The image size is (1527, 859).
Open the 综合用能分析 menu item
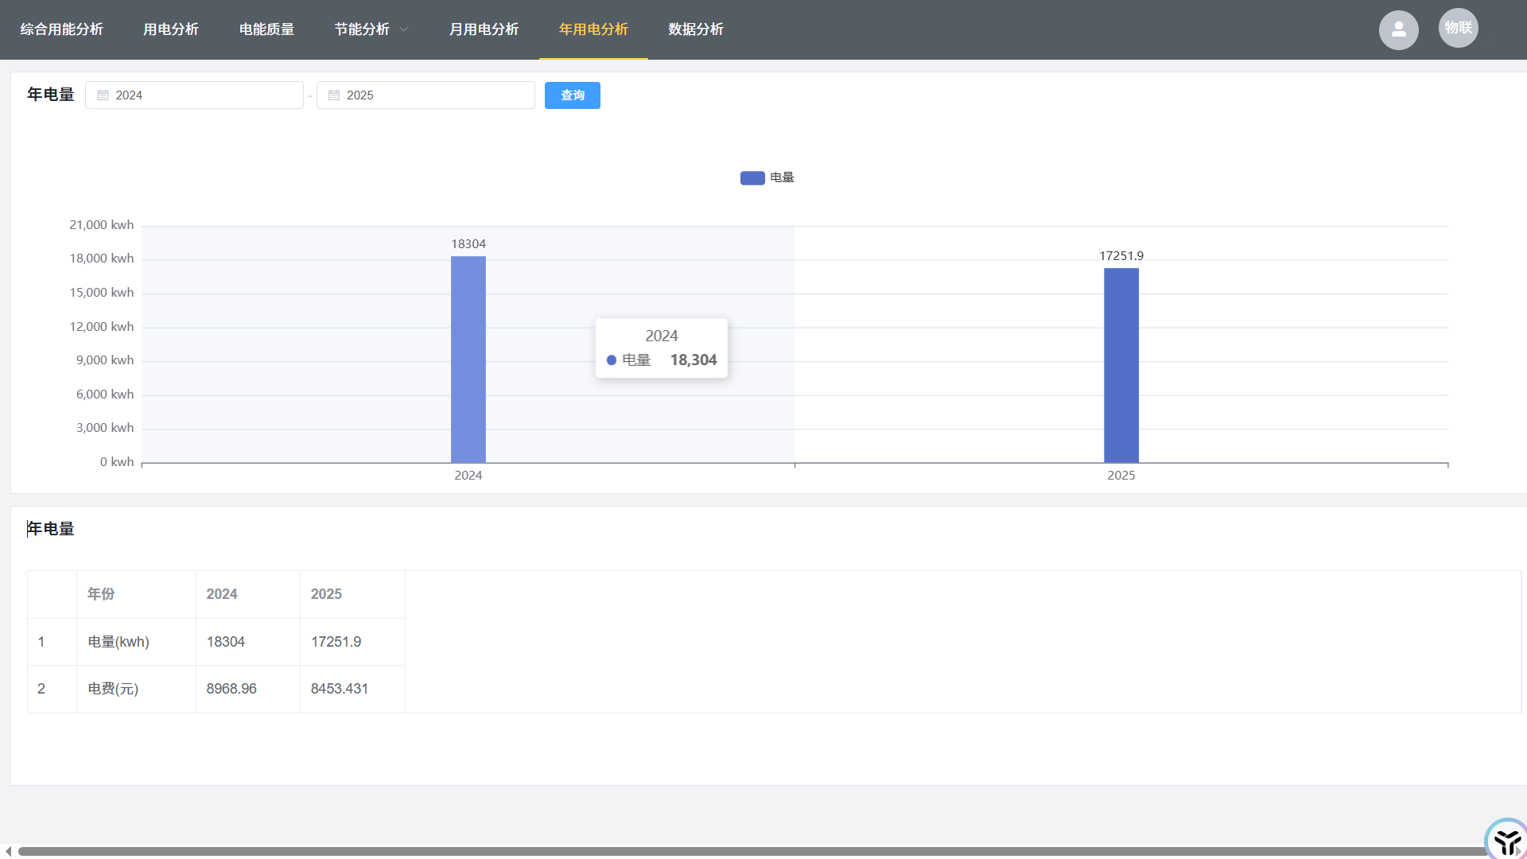point(61,29)
